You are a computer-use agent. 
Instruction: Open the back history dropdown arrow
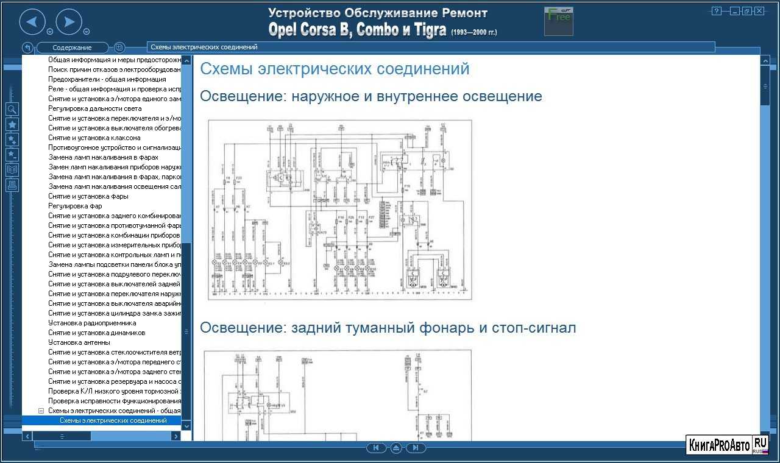50,32
